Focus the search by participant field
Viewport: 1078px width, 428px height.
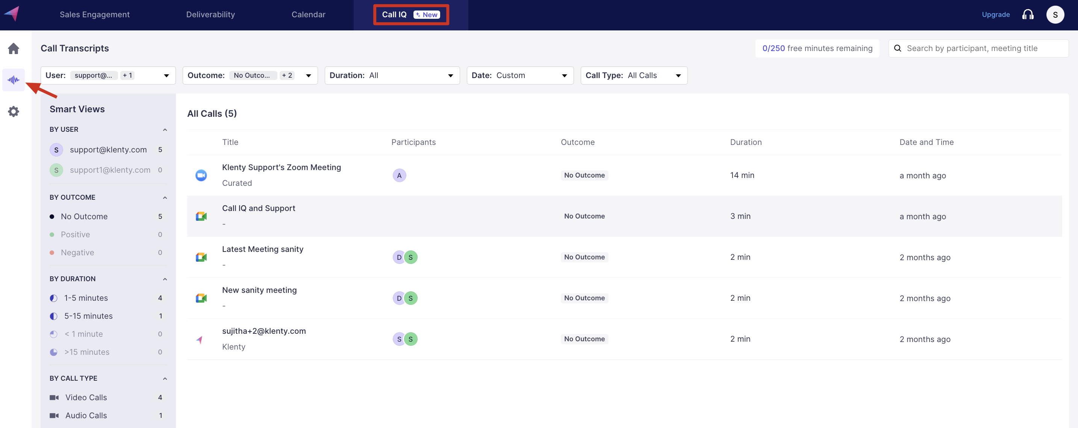pyautogui.click(x=979, y=48)
